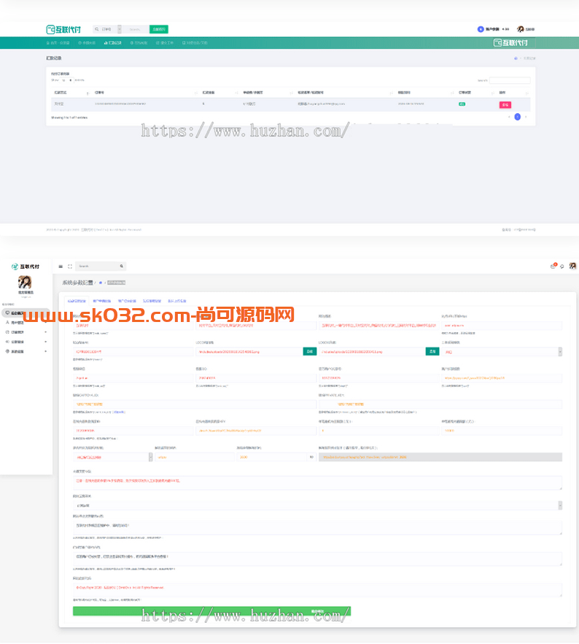The image size is (579, 644).
Task: Open the small avatar menu in admin top-right
Action: [572, 266]
